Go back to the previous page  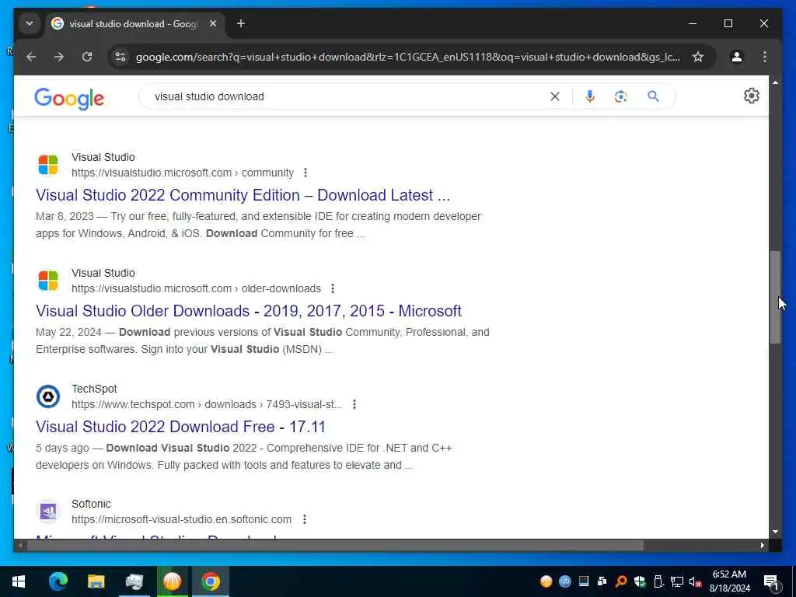point(31,57)
